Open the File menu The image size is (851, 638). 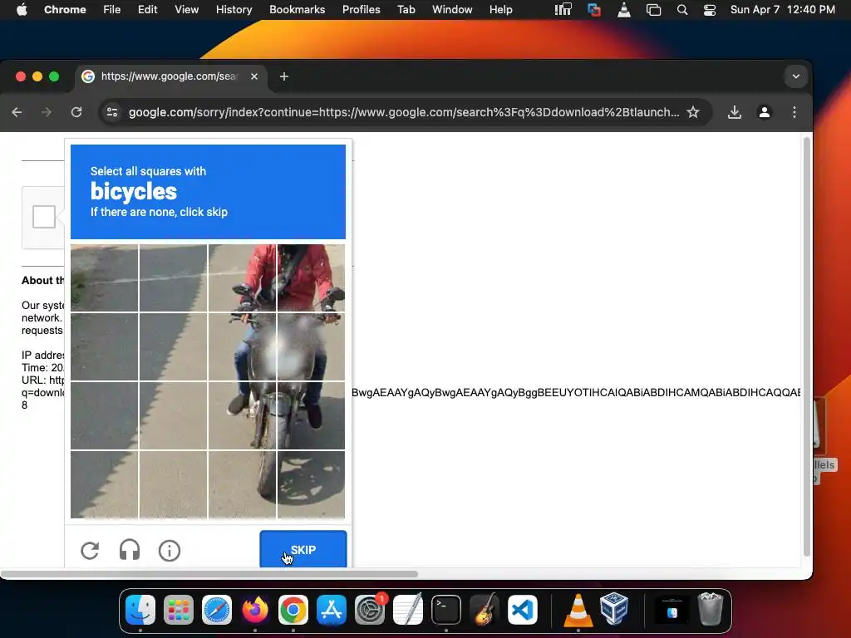coord(112,10)
